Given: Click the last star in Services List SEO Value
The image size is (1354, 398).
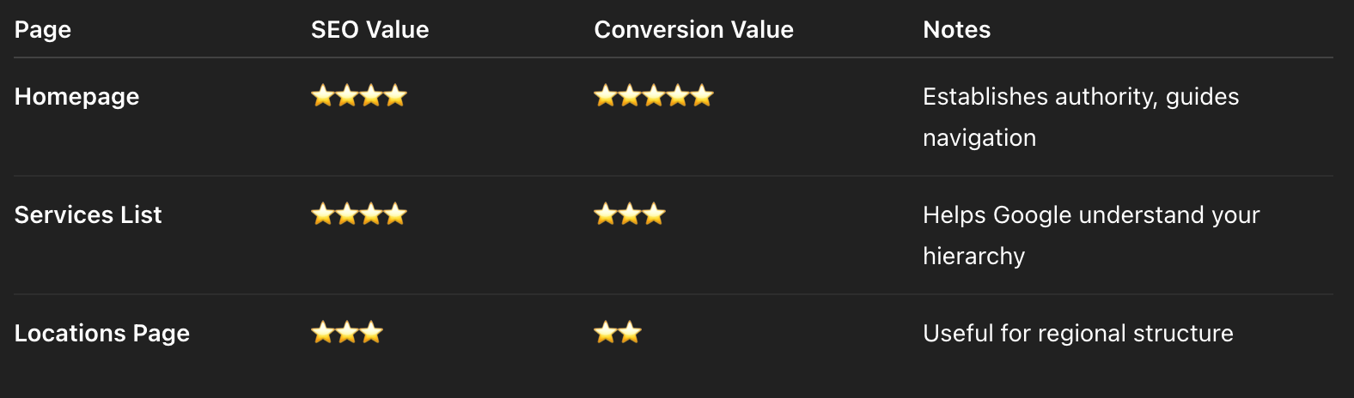Looking at the screenshot, I should tap(395, 214).
